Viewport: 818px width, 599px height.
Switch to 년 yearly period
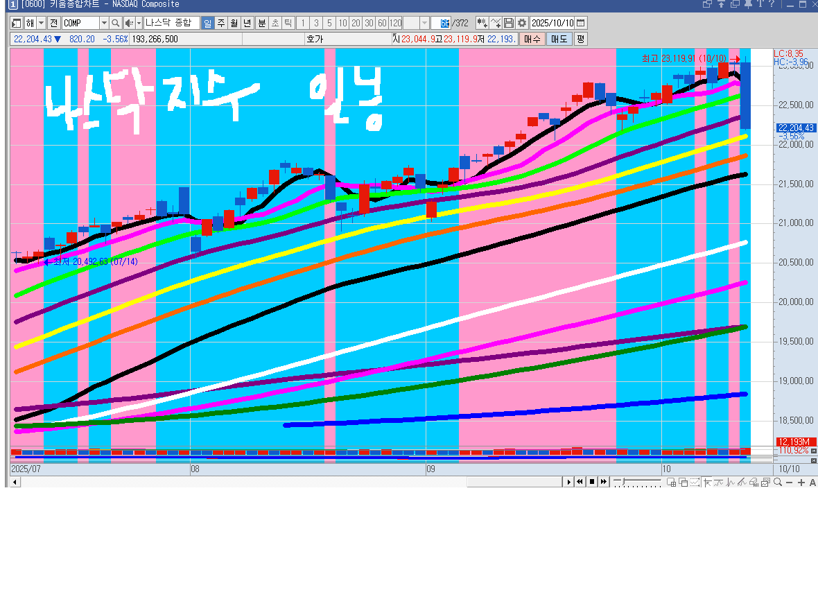[x=247, y=23]
